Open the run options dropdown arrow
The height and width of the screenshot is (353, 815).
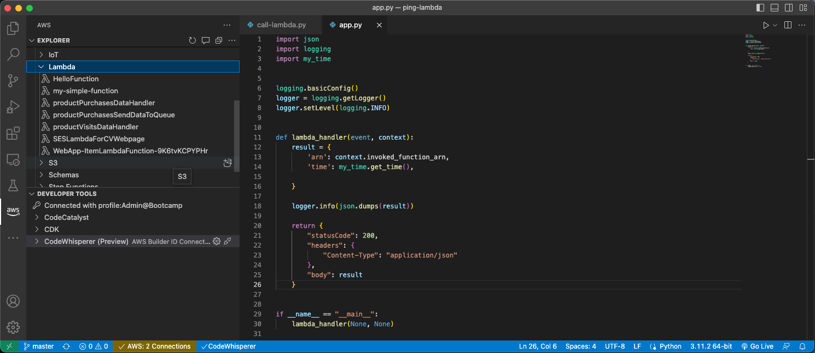(x=775, y=25)
